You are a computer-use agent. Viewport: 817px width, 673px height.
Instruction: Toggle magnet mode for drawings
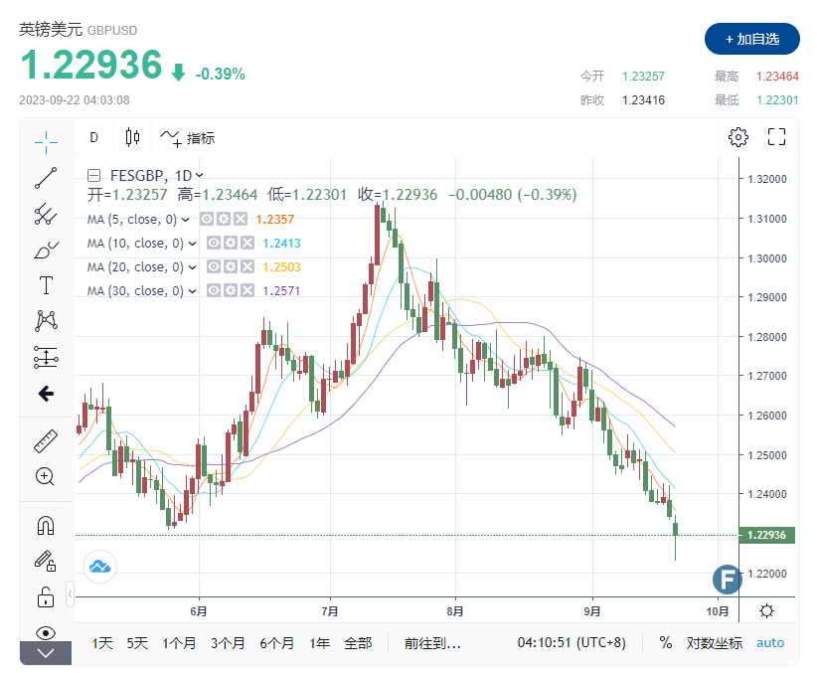click(46, 525)
